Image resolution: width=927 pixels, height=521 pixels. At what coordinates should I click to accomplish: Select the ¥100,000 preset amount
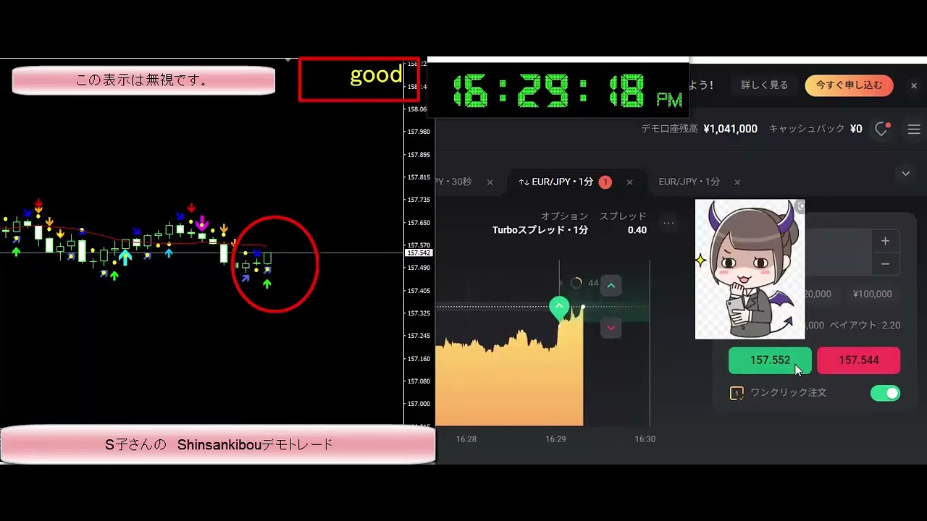pos(872,294)
